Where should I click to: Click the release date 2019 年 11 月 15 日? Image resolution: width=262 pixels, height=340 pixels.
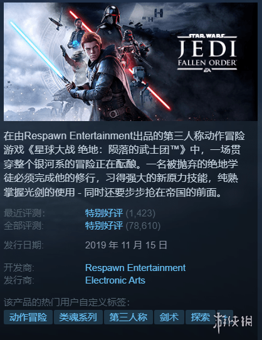tap(126, 245)
